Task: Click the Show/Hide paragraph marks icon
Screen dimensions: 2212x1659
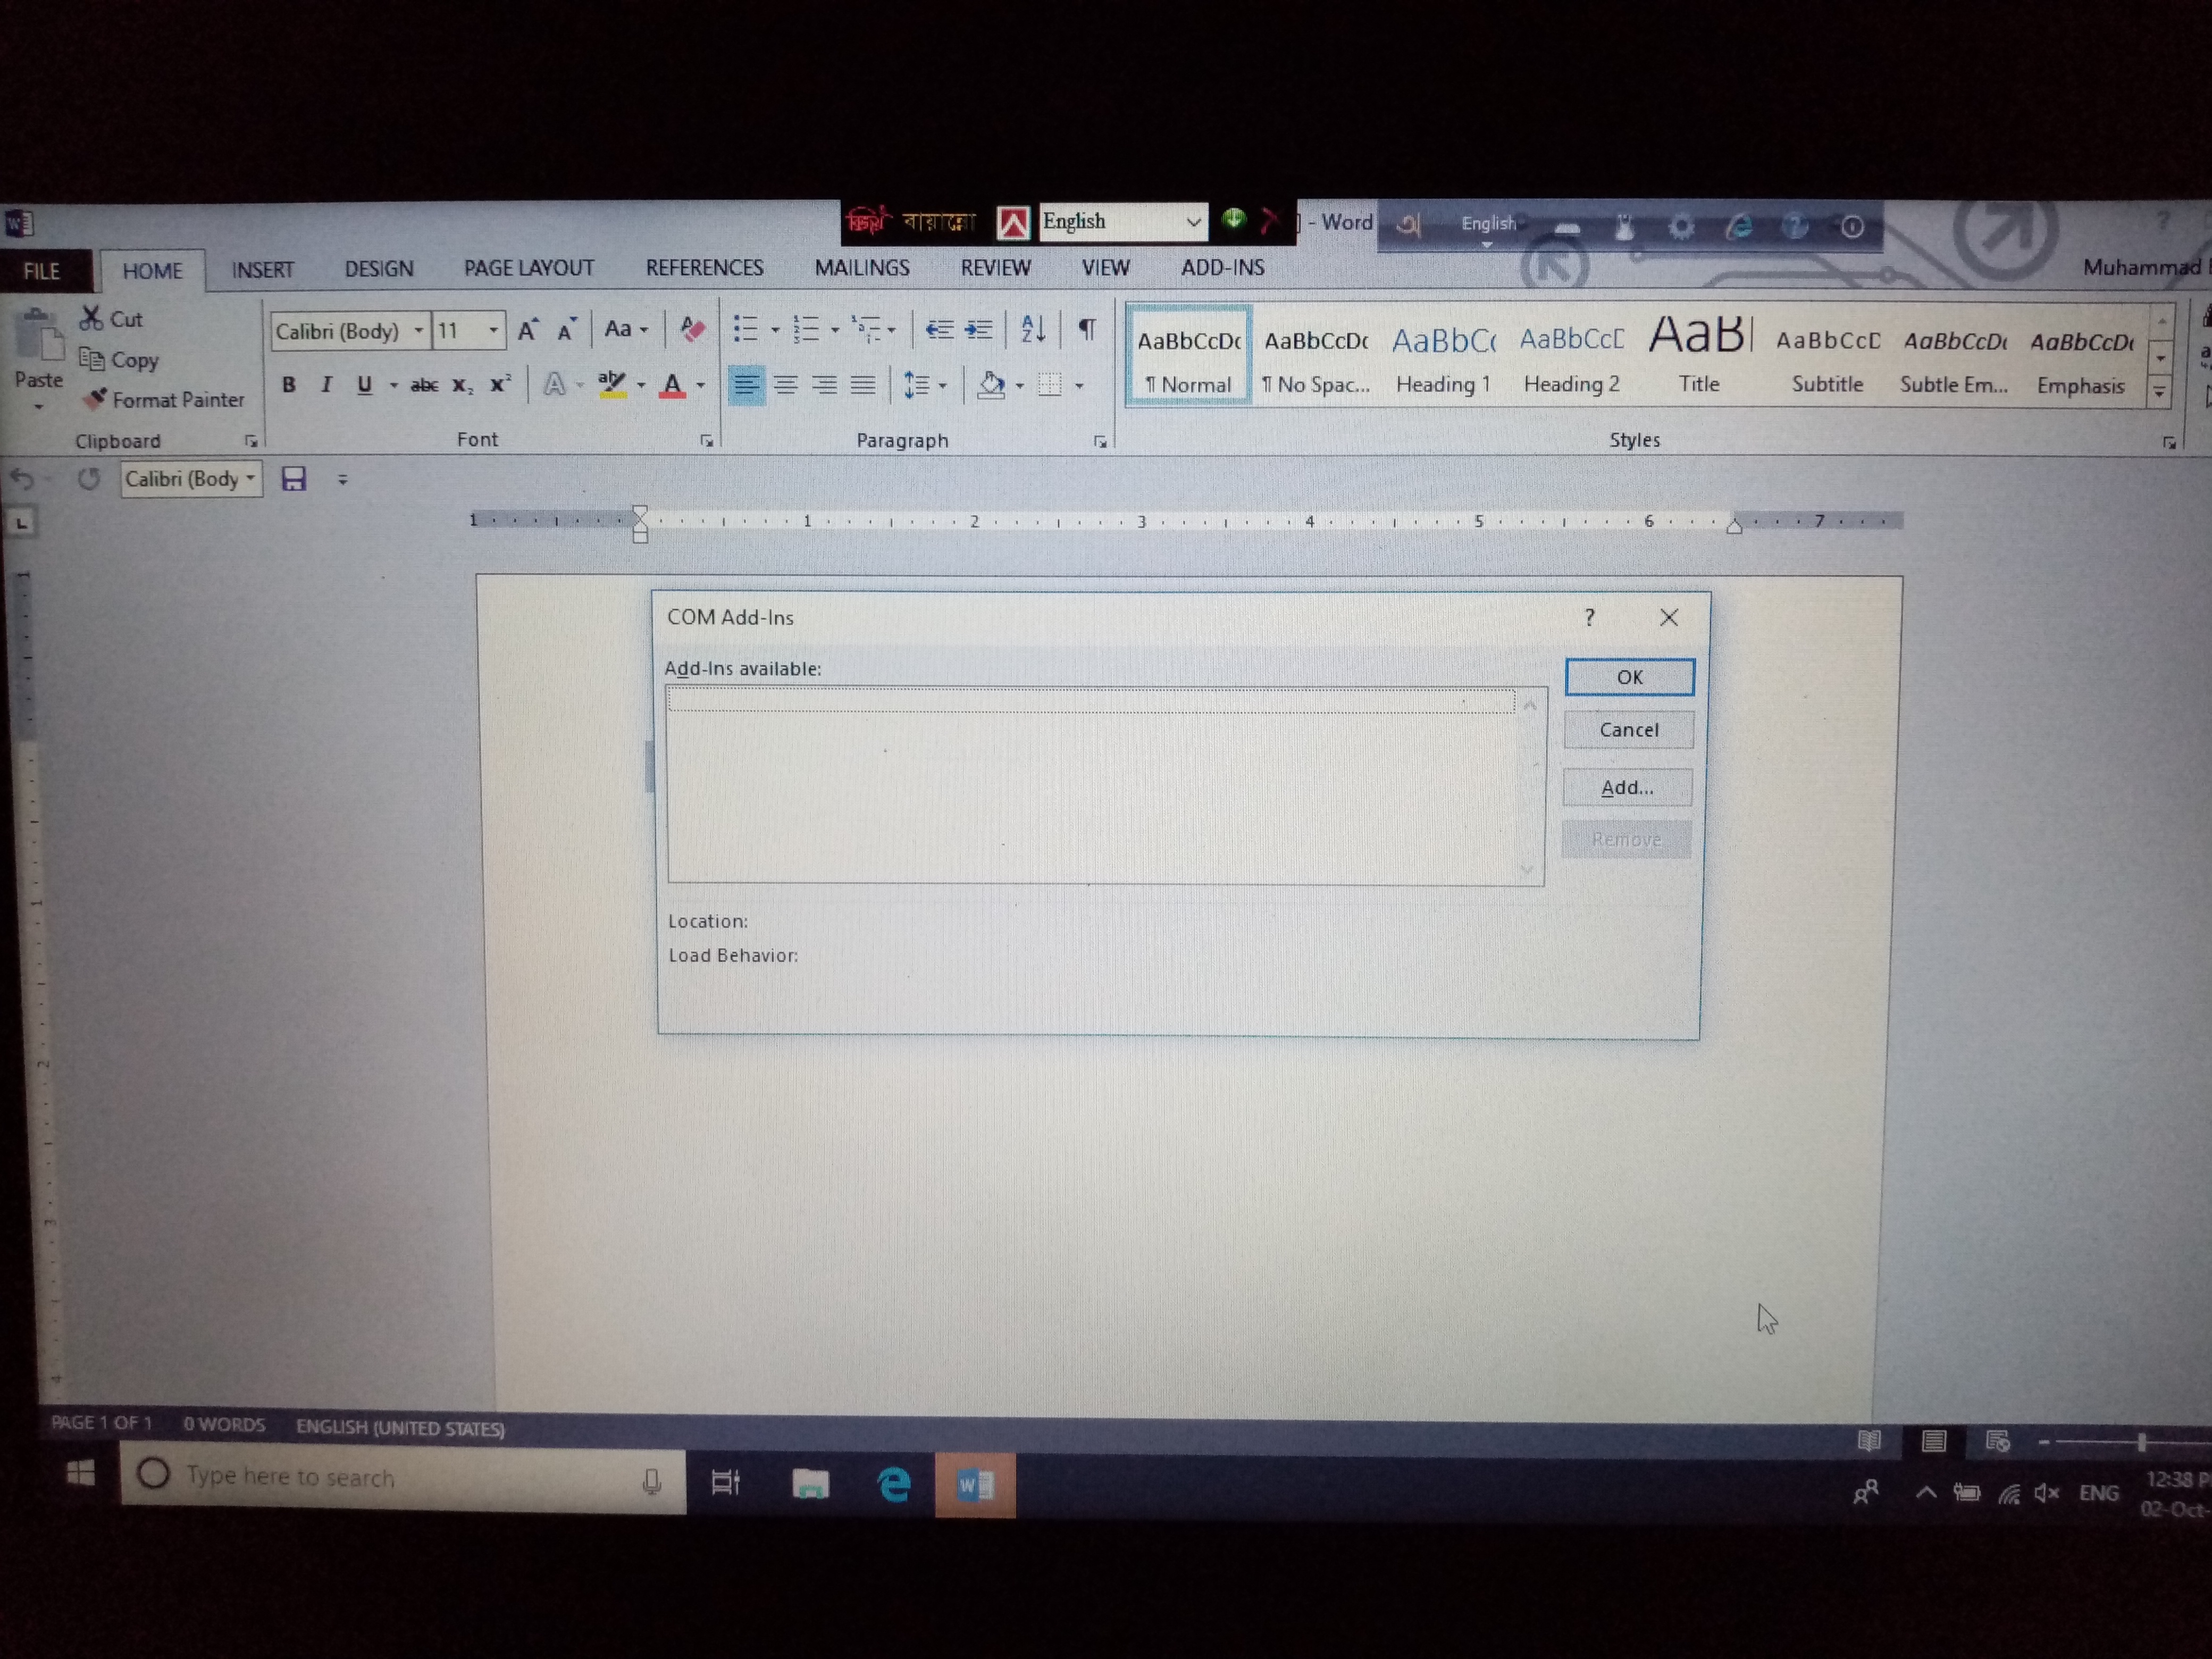Action: pyautogui.click(x=1087, y=329)
